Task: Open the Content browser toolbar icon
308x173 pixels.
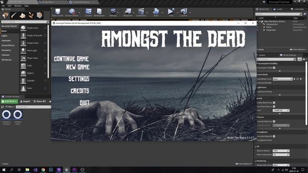Action: 89,12
